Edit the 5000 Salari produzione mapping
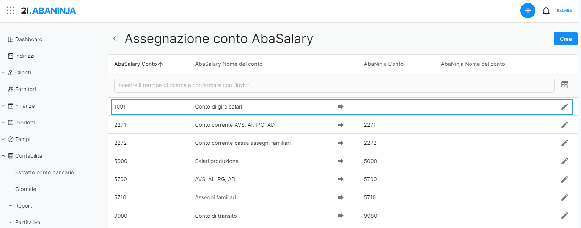 tap(565, 161)
